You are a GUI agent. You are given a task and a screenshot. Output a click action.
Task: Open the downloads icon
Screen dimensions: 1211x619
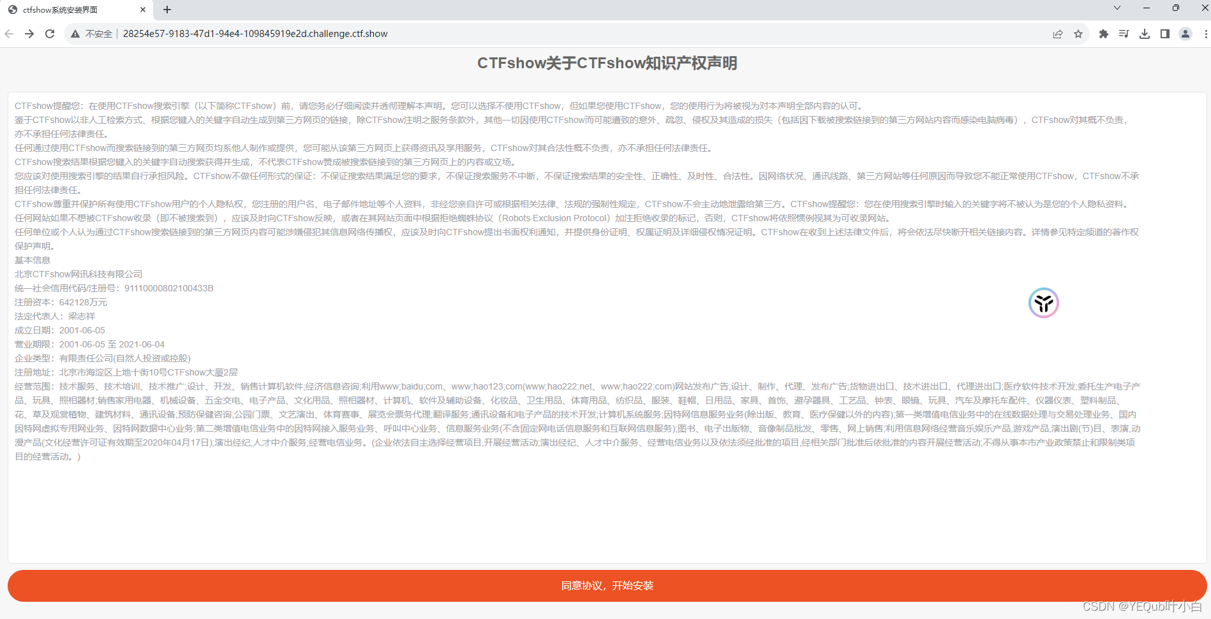click(1145, 34)
